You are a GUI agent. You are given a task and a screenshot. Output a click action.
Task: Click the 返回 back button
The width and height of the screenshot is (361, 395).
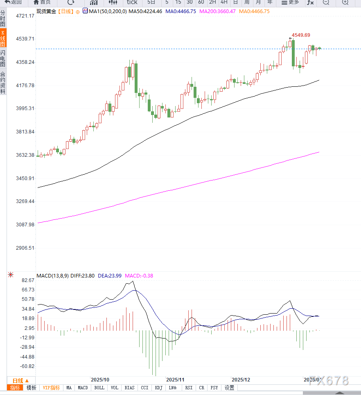click(x=13, y=2)
